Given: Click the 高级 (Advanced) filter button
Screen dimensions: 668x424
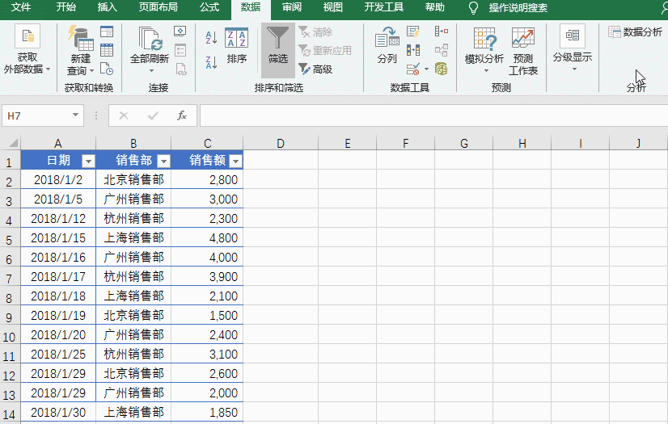Looking at the screenshot, I should tap(315, 69).
